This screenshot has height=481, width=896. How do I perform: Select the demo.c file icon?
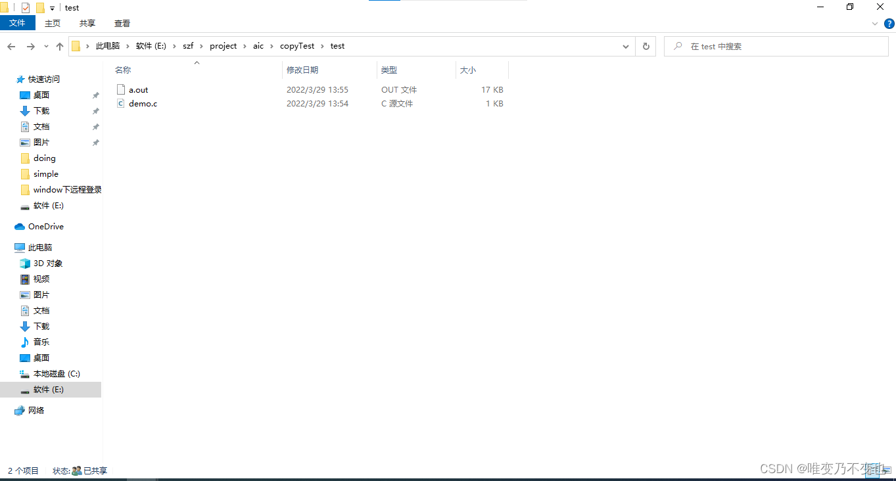(x=120, y=103)
